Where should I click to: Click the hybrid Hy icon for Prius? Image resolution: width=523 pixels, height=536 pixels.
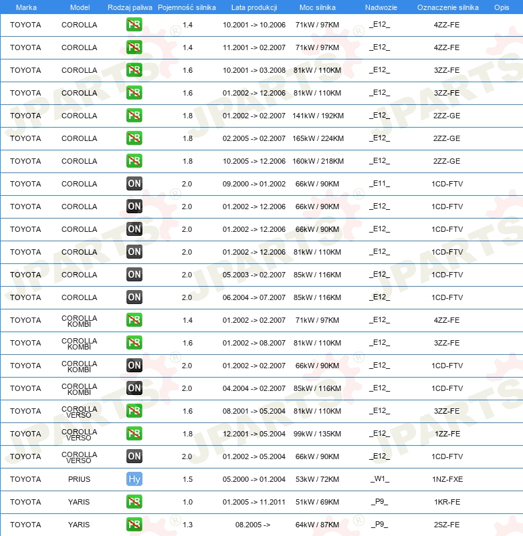(134, 479)
